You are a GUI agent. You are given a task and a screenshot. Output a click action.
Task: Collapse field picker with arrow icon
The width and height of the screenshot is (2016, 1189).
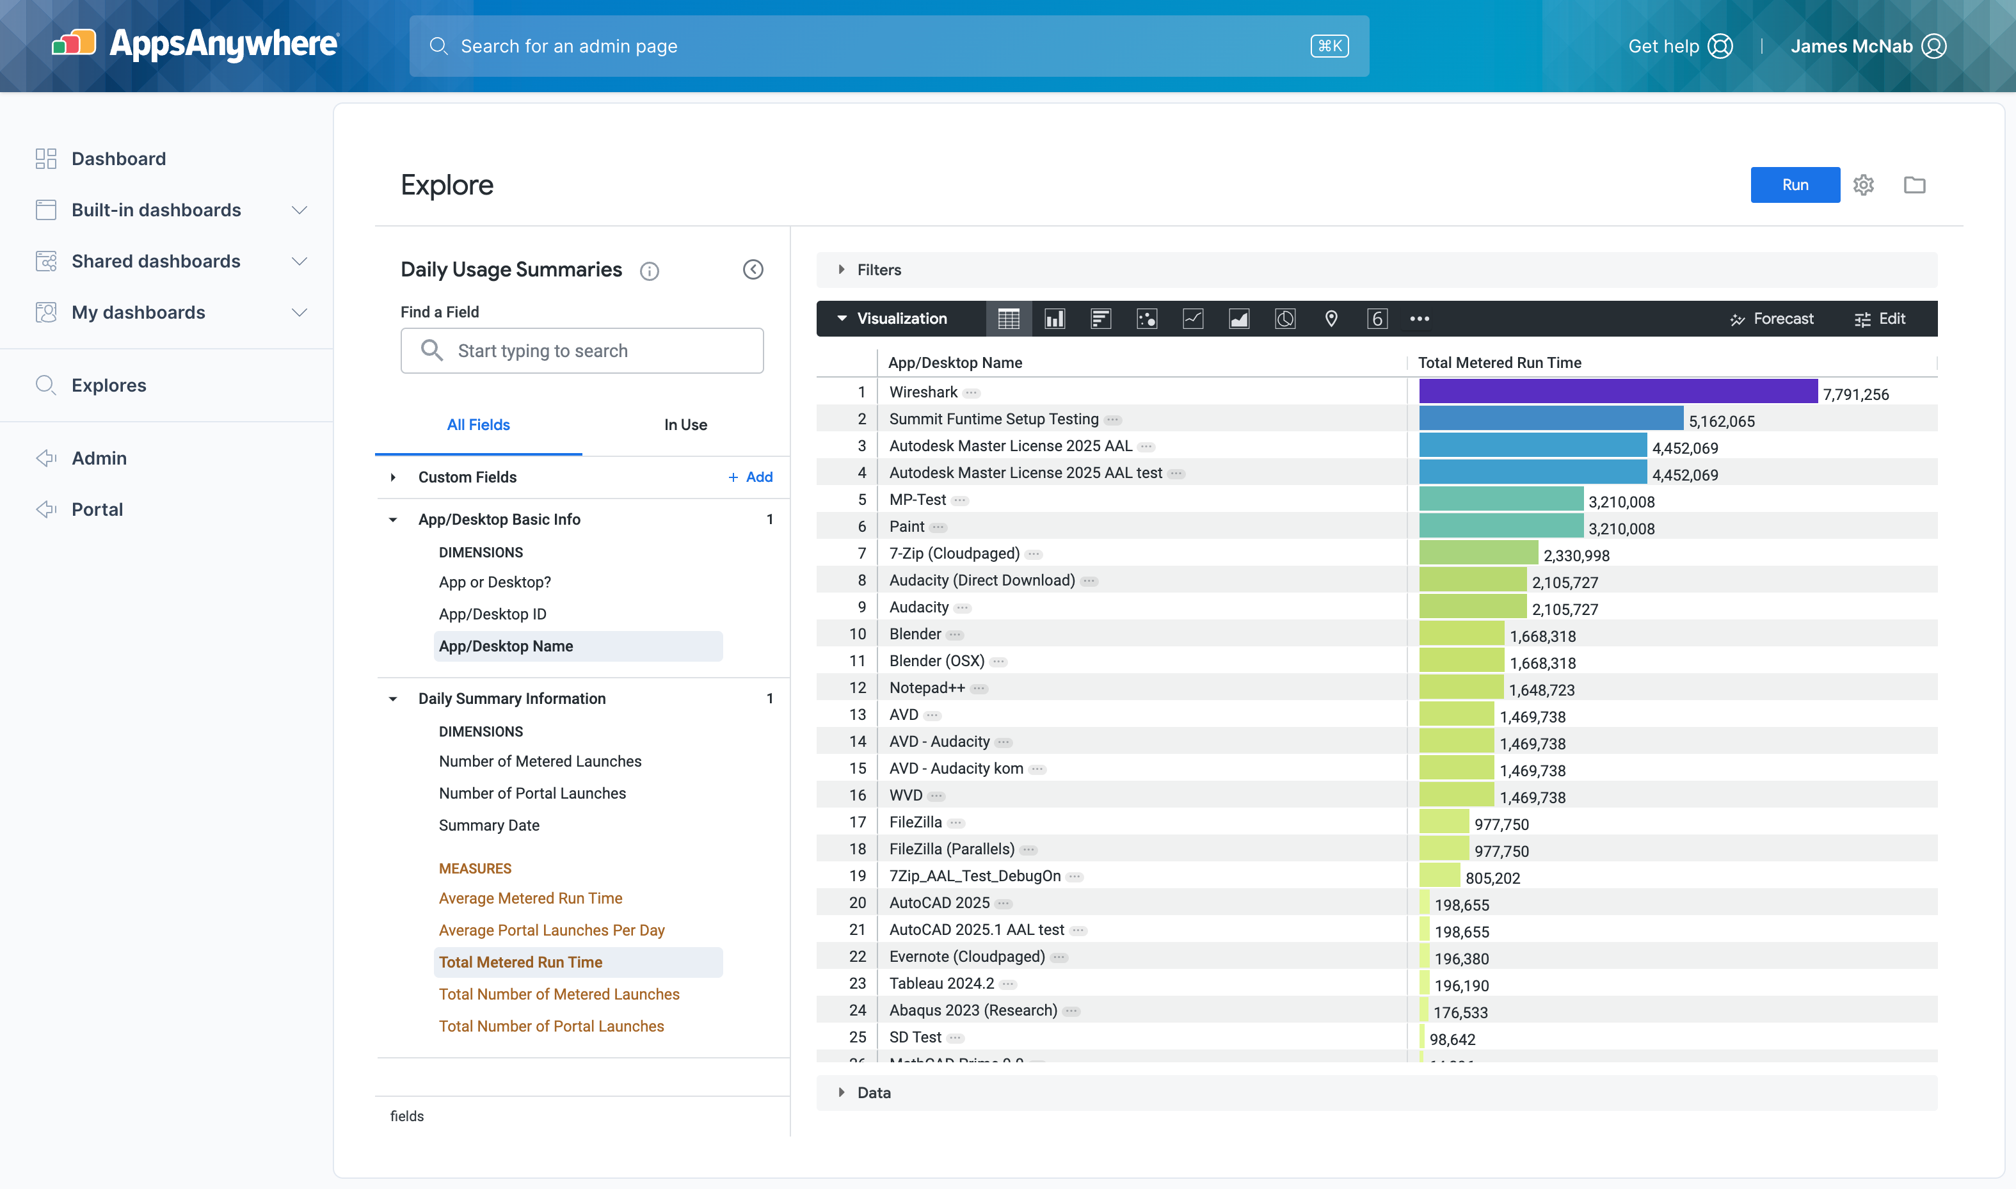click(x=753, y=269)
